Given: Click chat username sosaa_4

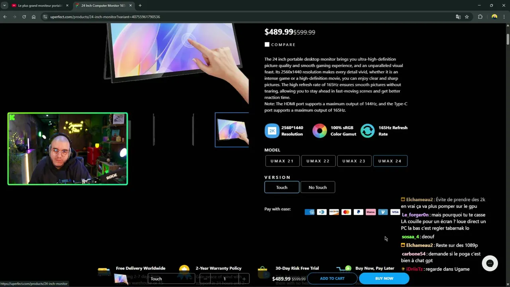Looking at the screenshot, I should 410,237.
